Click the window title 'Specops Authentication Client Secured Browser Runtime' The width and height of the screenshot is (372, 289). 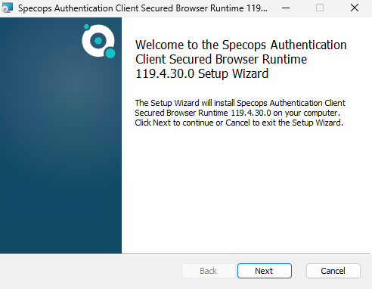pyautogui.click(x=142, y=8)
